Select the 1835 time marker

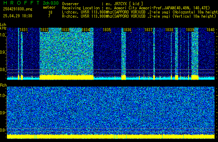(x=107, y=30)
